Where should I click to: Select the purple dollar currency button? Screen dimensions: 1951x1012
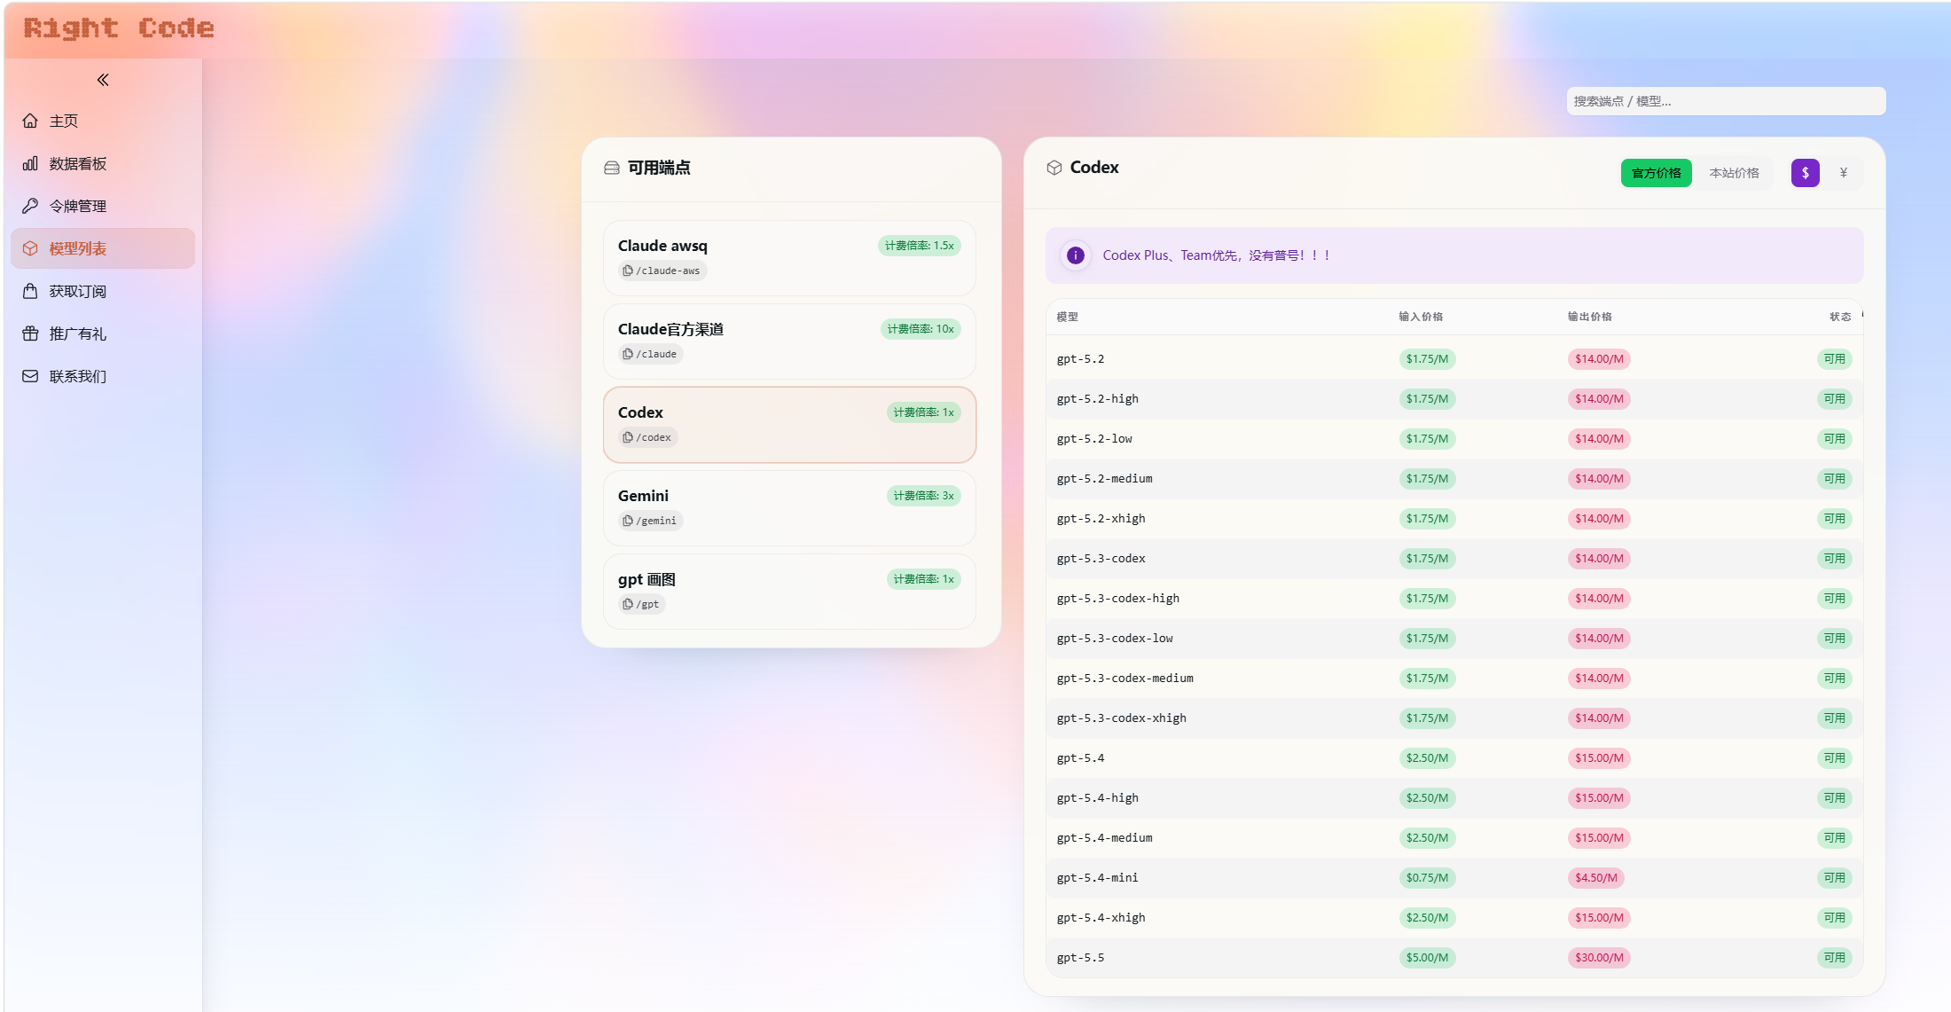[x=1805, y=173]
